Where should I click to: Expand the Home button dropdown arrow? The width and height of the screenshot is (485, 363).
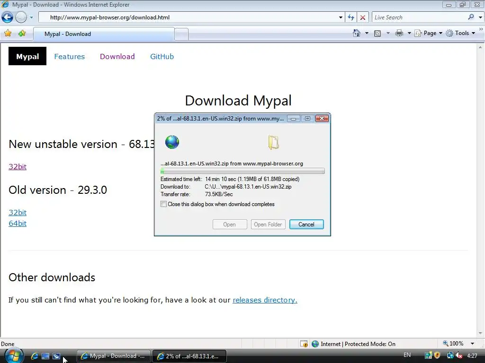367,33
